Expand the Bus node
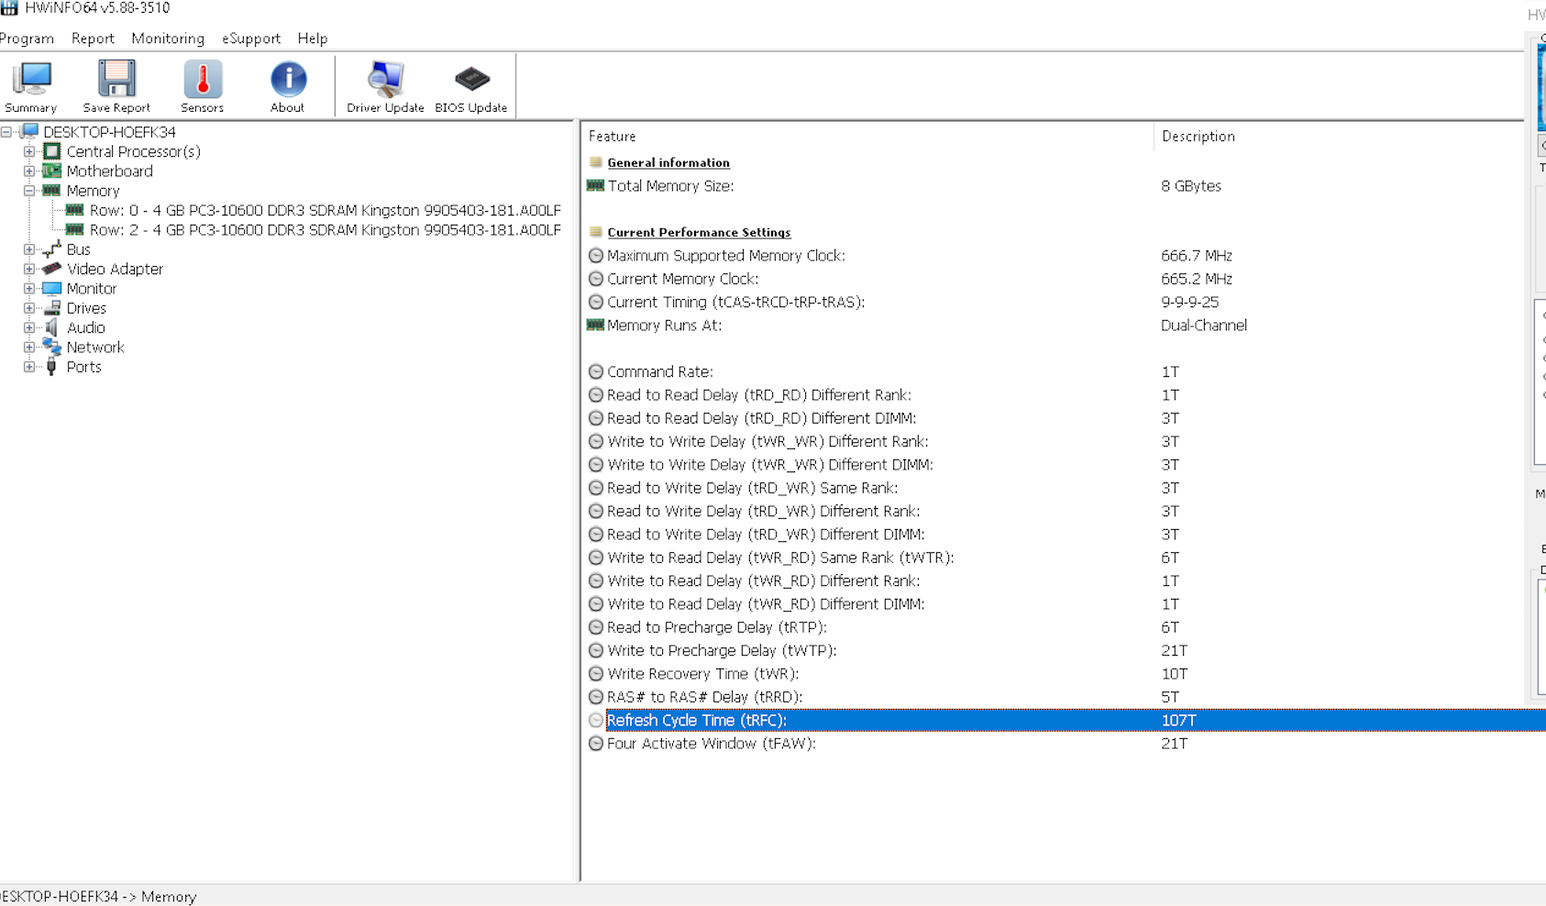The image size is (1546, 906). [x=29, y=249]
